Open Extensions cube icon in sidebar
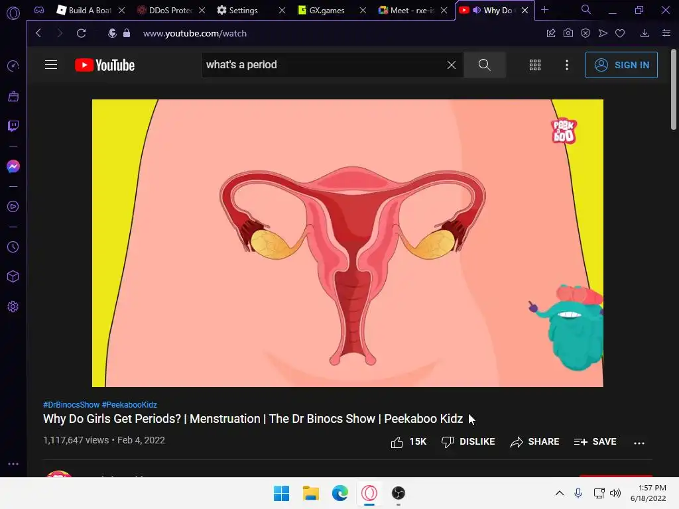 click(13, 276)
